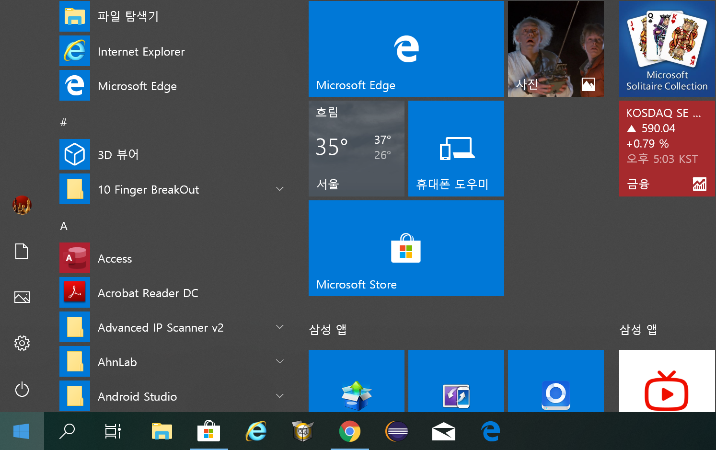Open the 금융 KOSDAQ finance tile
Screen dimensions: 716x450
click(667, 149)
